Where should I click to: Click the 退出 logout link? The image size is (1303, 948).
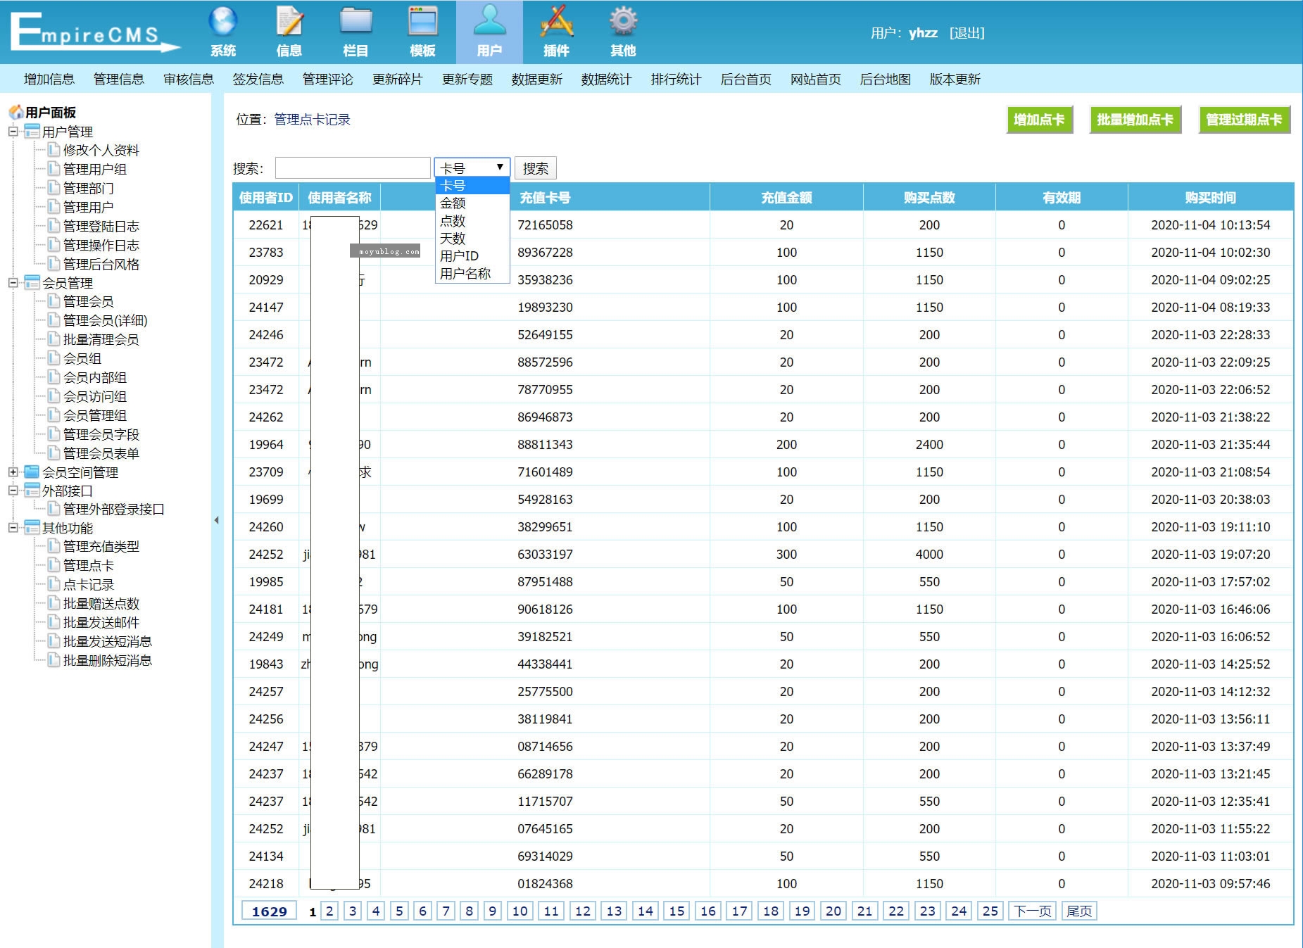[967, 33]
